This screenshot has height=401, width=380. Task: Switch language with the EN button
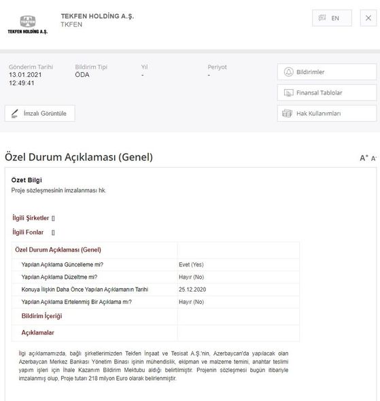click(x=332, y=18)
